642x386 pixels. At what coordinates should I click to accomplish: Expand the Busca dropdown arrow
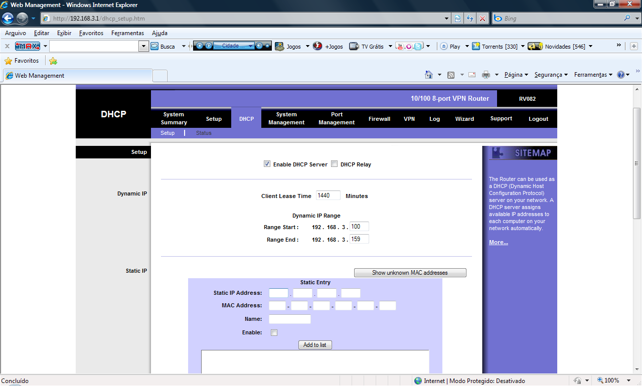coord(183,46)
